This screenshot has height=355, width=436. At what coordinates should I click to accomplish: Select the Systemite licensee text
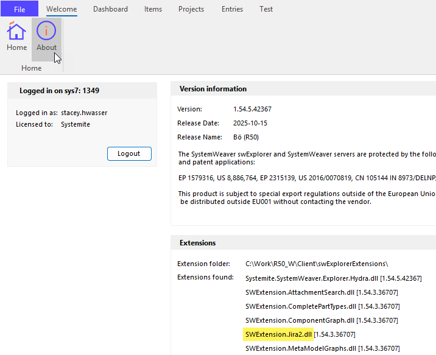click(x=76, y=124)
